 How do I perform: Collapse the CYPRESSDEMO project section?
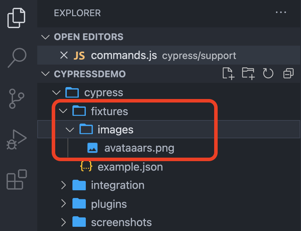45,74
